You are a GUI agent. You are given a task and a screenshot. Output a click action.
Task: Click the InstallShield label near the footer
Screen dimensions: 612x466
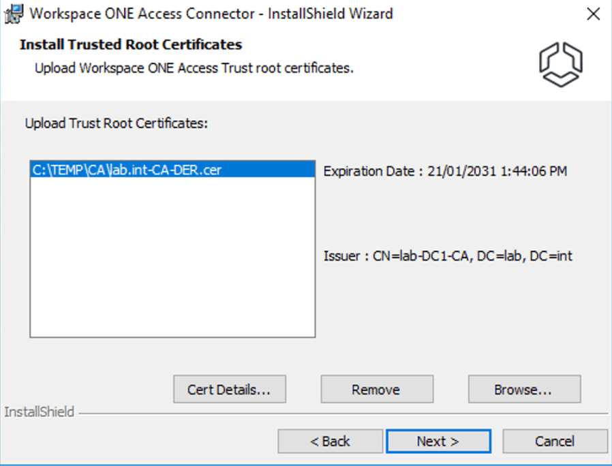tap(39, 412)
